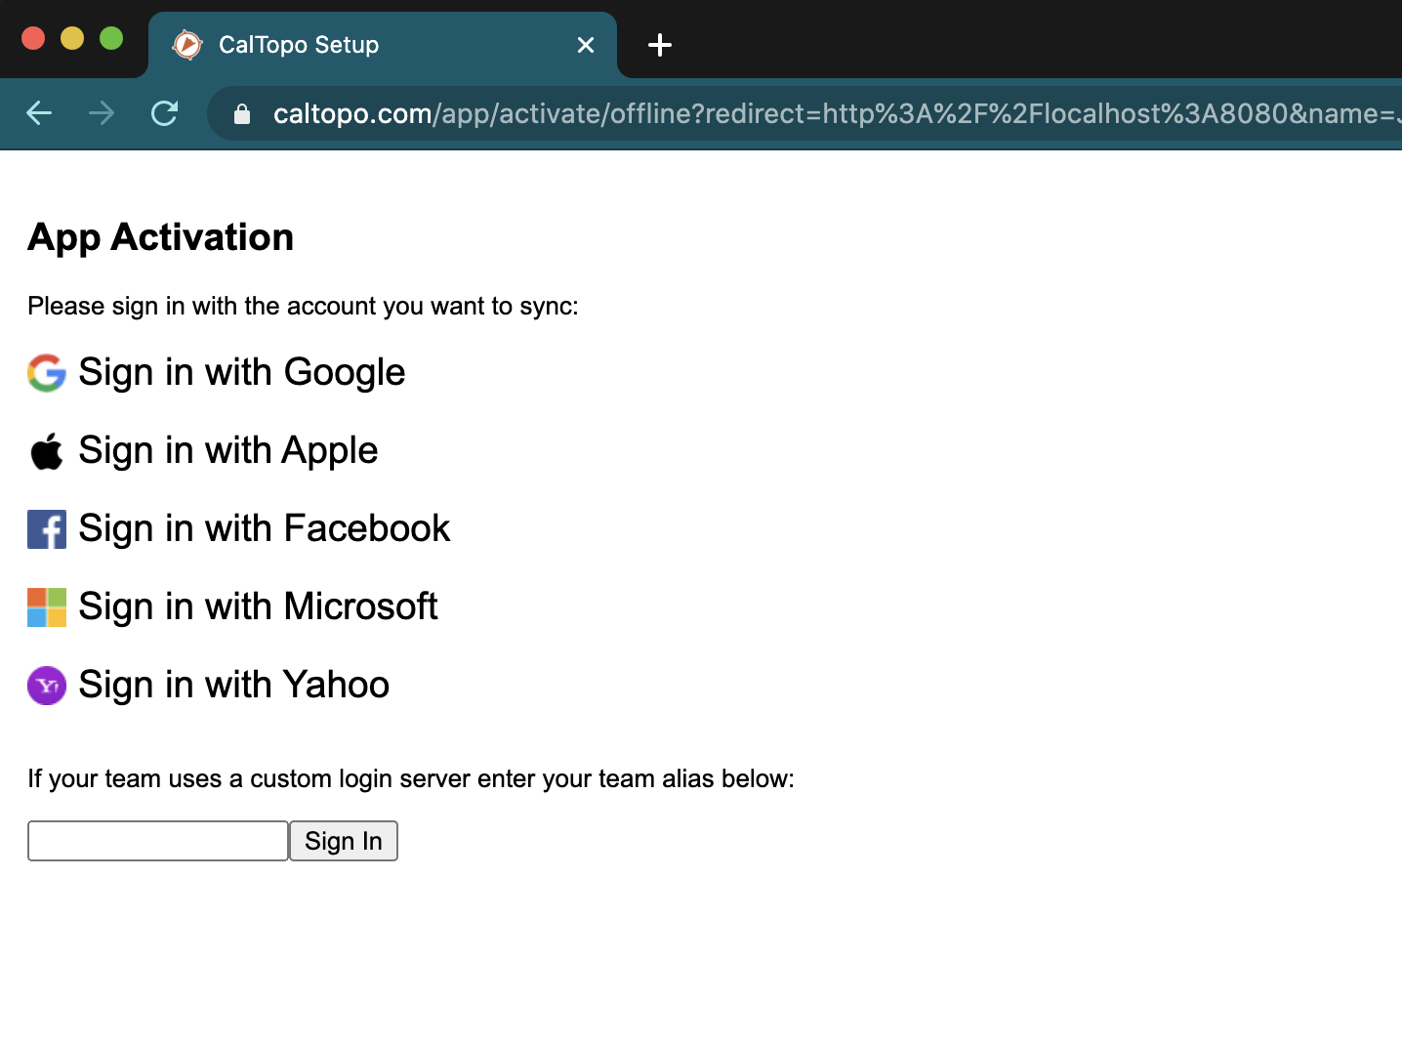Click the 'Please sign in with the account' text

coord(303,307)
